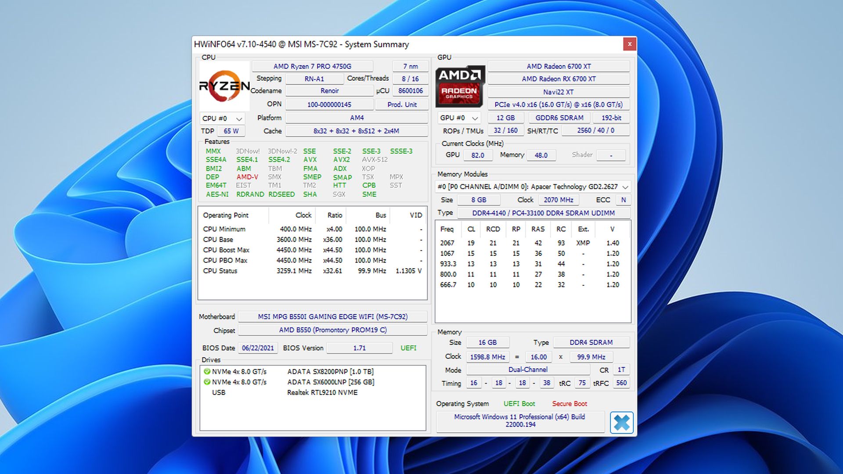Click the 32 / 160 ROPs/TMUs value
Viewport: 843px width, 474px height.
point(506,130)
